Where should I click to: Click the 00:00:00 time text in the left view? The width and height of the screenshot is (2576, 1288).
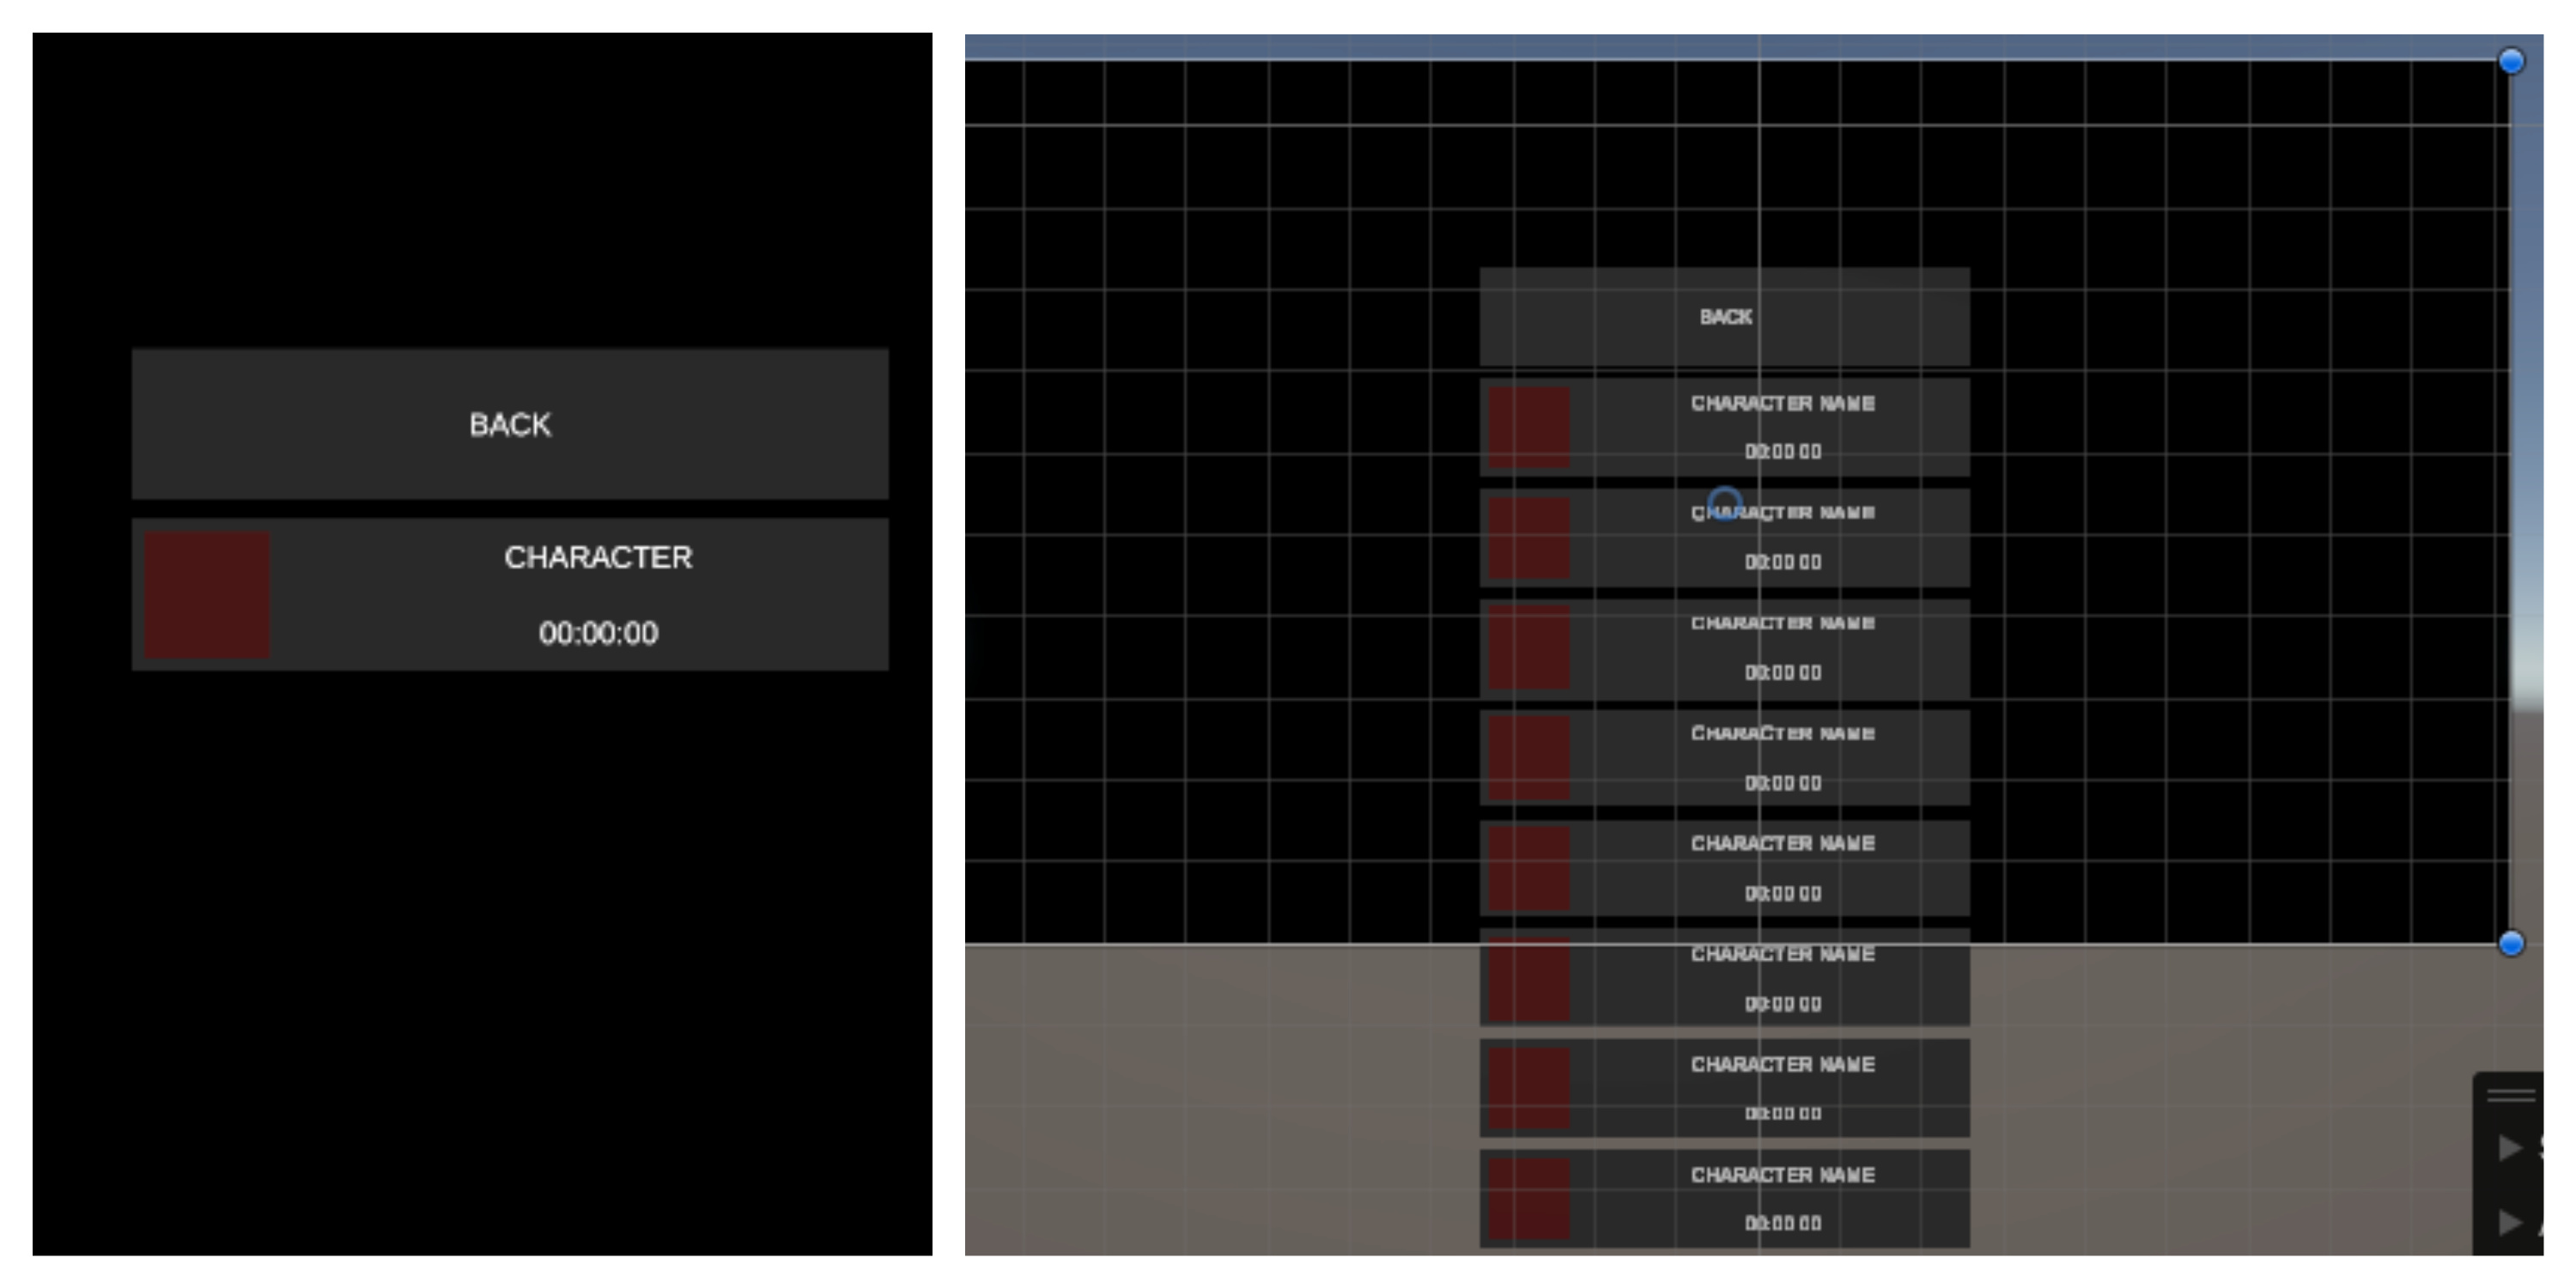click(598, 633)
